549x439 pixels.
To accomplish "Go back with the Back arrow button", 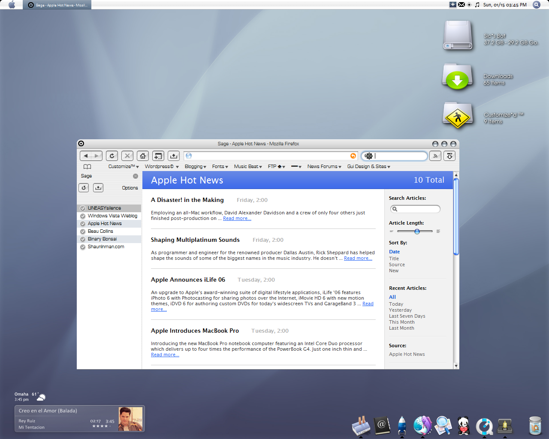I will (86, 156).
